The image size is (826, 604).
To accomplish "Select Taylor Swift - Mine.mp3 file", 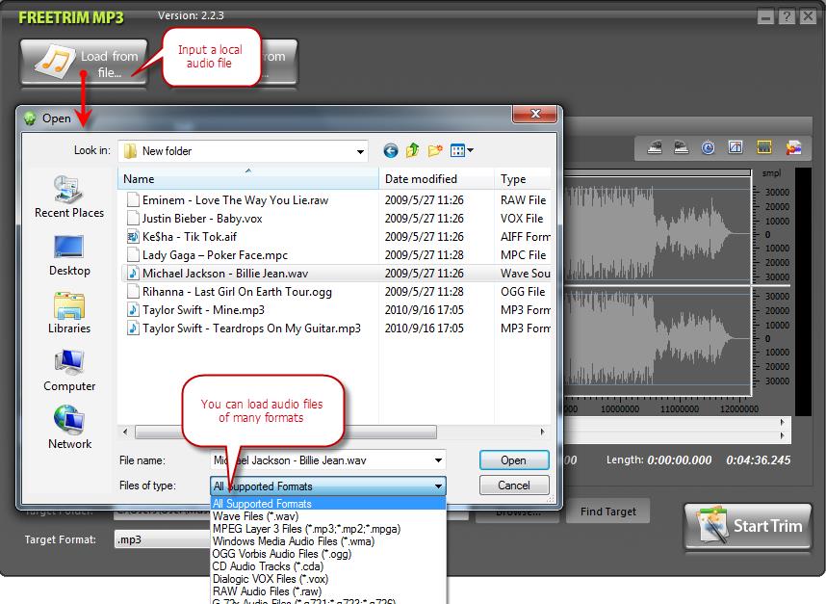I will 203,310.
